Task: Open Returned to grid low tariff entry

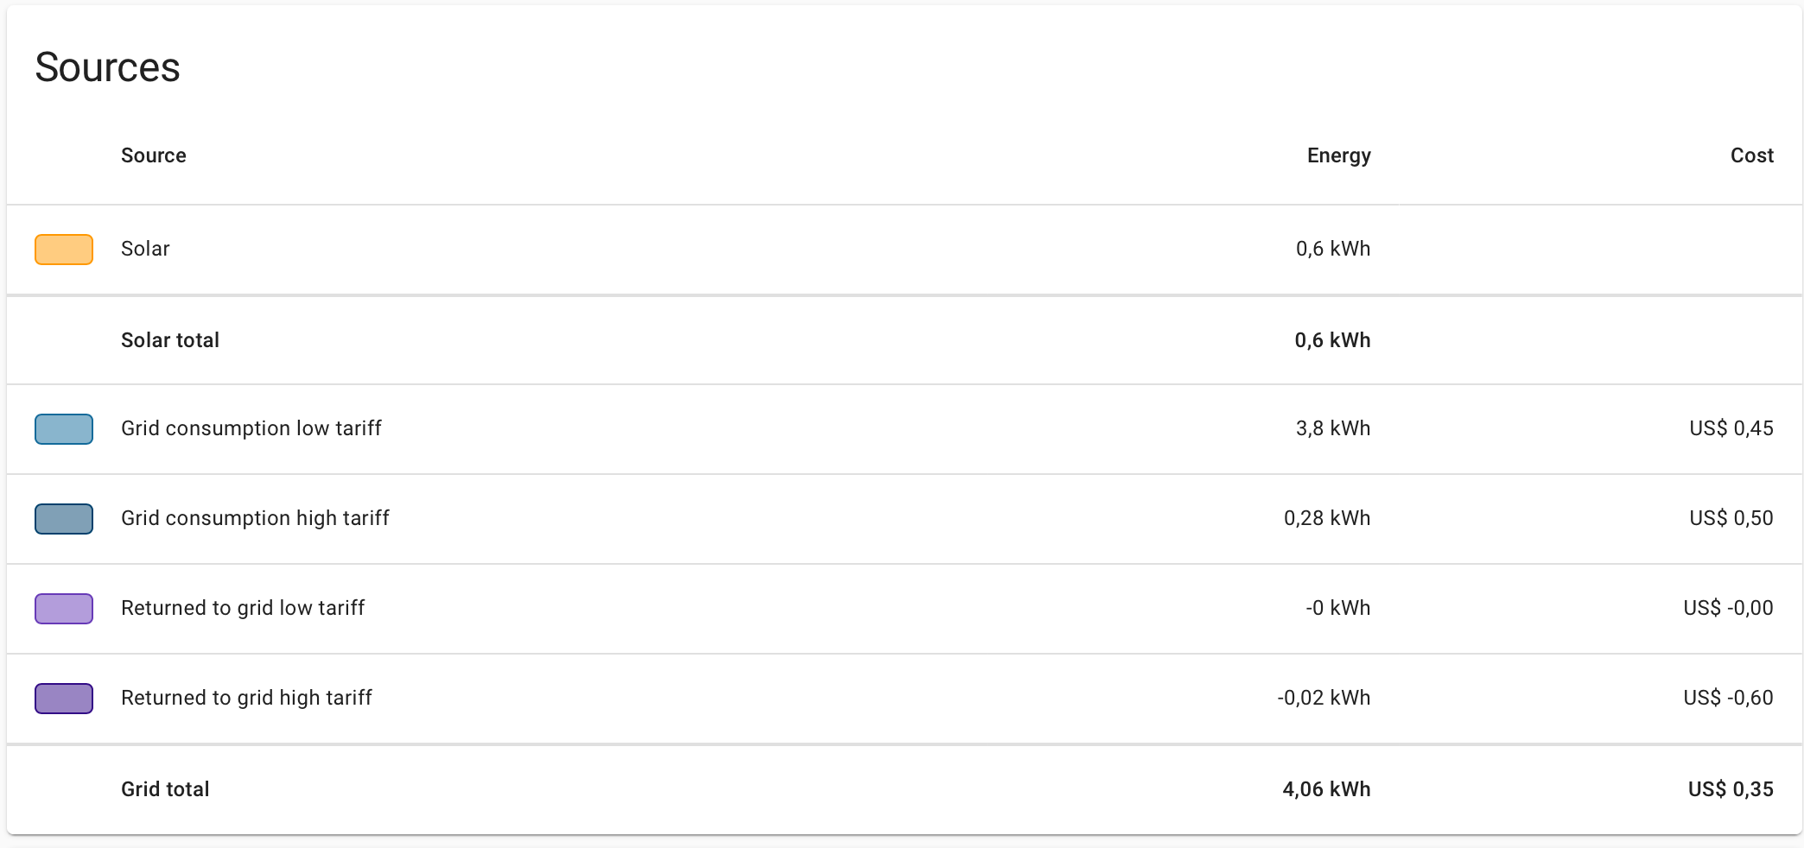Action: [243, 608]
